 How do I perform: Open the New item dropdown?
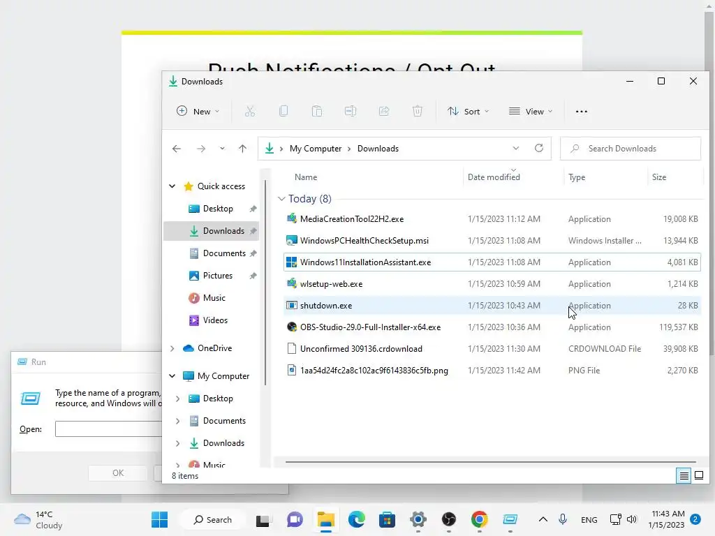click(x=198, y=111)
